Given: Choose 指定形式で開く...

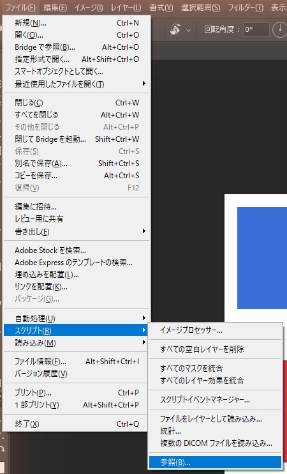Looking at the screenshot, I should (77, 59).
